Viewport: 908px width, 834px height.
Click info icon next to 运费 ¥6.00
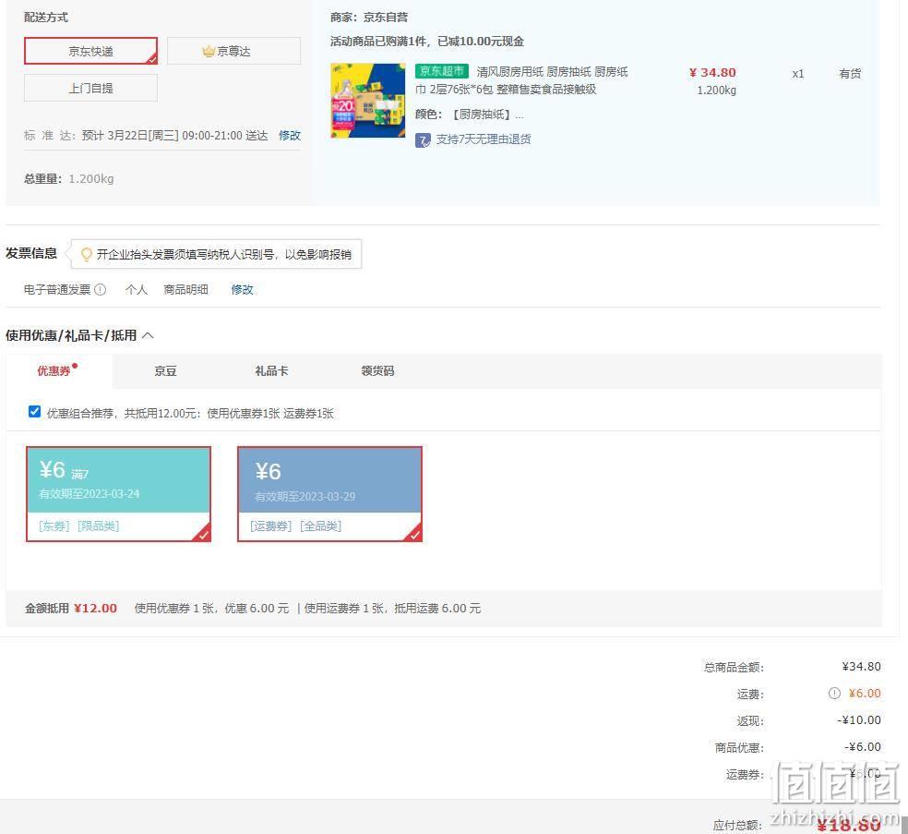834,694
